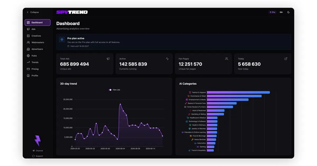
Task: Click the Trends arrow icon
Action: click(28, 62)
